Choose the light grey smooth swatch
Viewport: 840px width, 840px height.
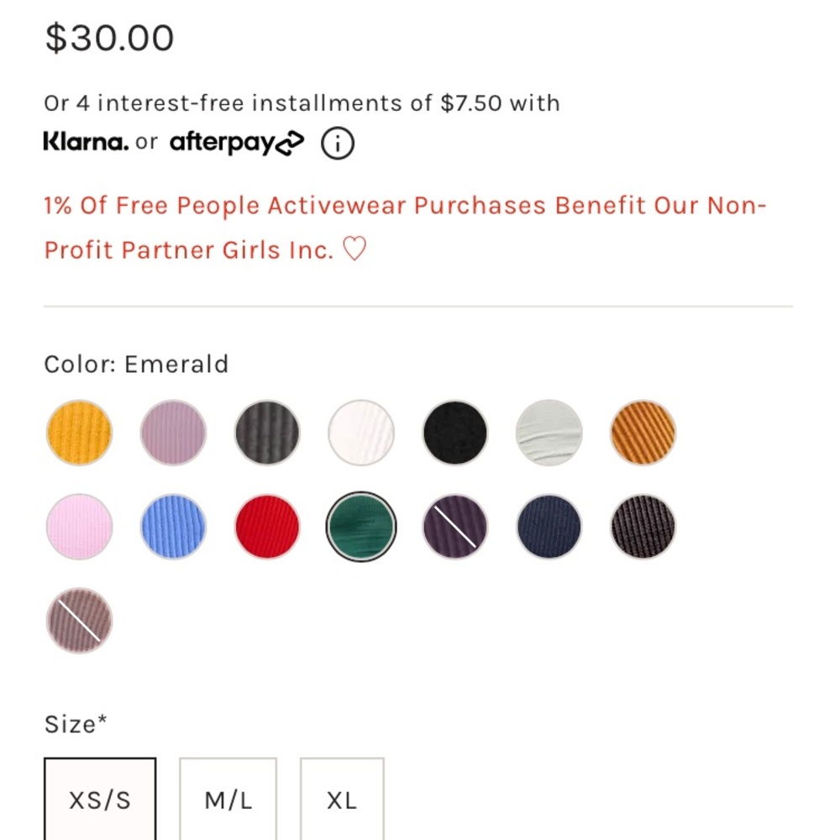(x=549, y=433)
